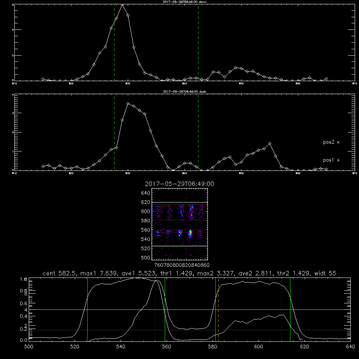Click heatmap y-axis label 520
The image size is (359, 359).
[x=146, y=248]
